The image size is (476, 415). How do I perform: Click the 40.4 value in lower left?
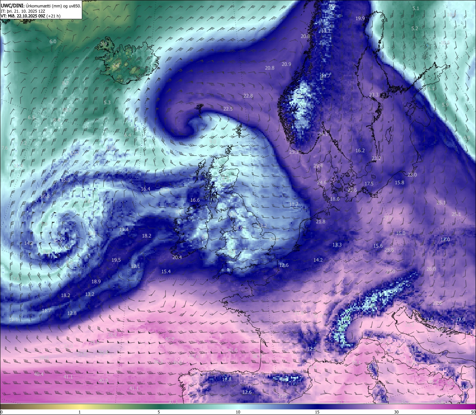39,374
